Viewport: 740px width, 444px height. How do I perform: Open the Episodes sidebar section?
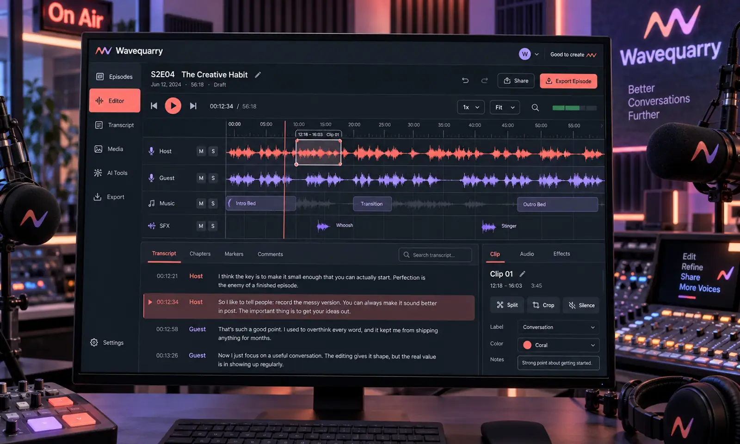point(114,77)
